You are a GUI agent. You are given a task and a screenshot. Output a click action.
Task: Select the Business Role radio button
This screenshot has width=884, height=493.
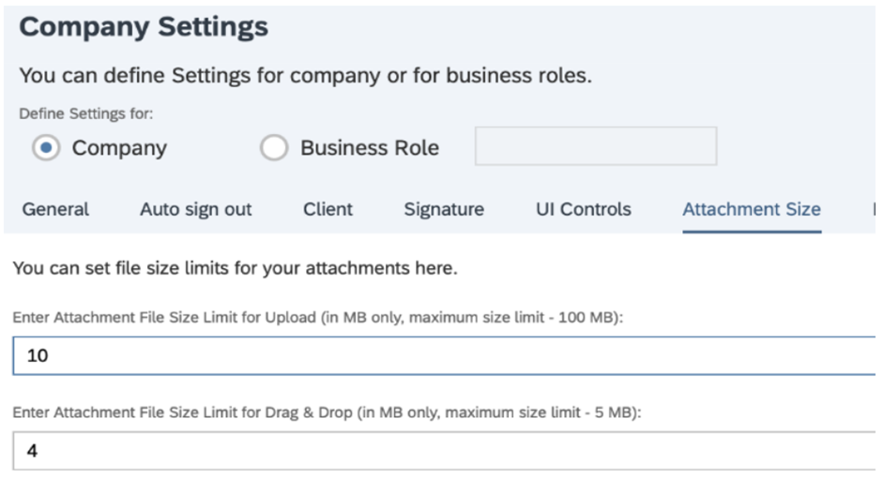[273, 148]
